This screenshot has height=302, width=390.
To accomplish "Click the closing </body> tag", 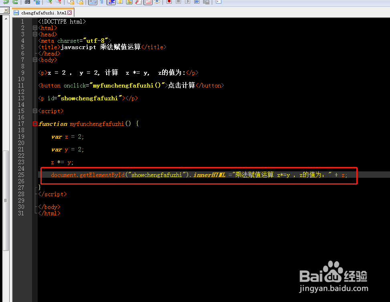I will (x=49, y=207).
